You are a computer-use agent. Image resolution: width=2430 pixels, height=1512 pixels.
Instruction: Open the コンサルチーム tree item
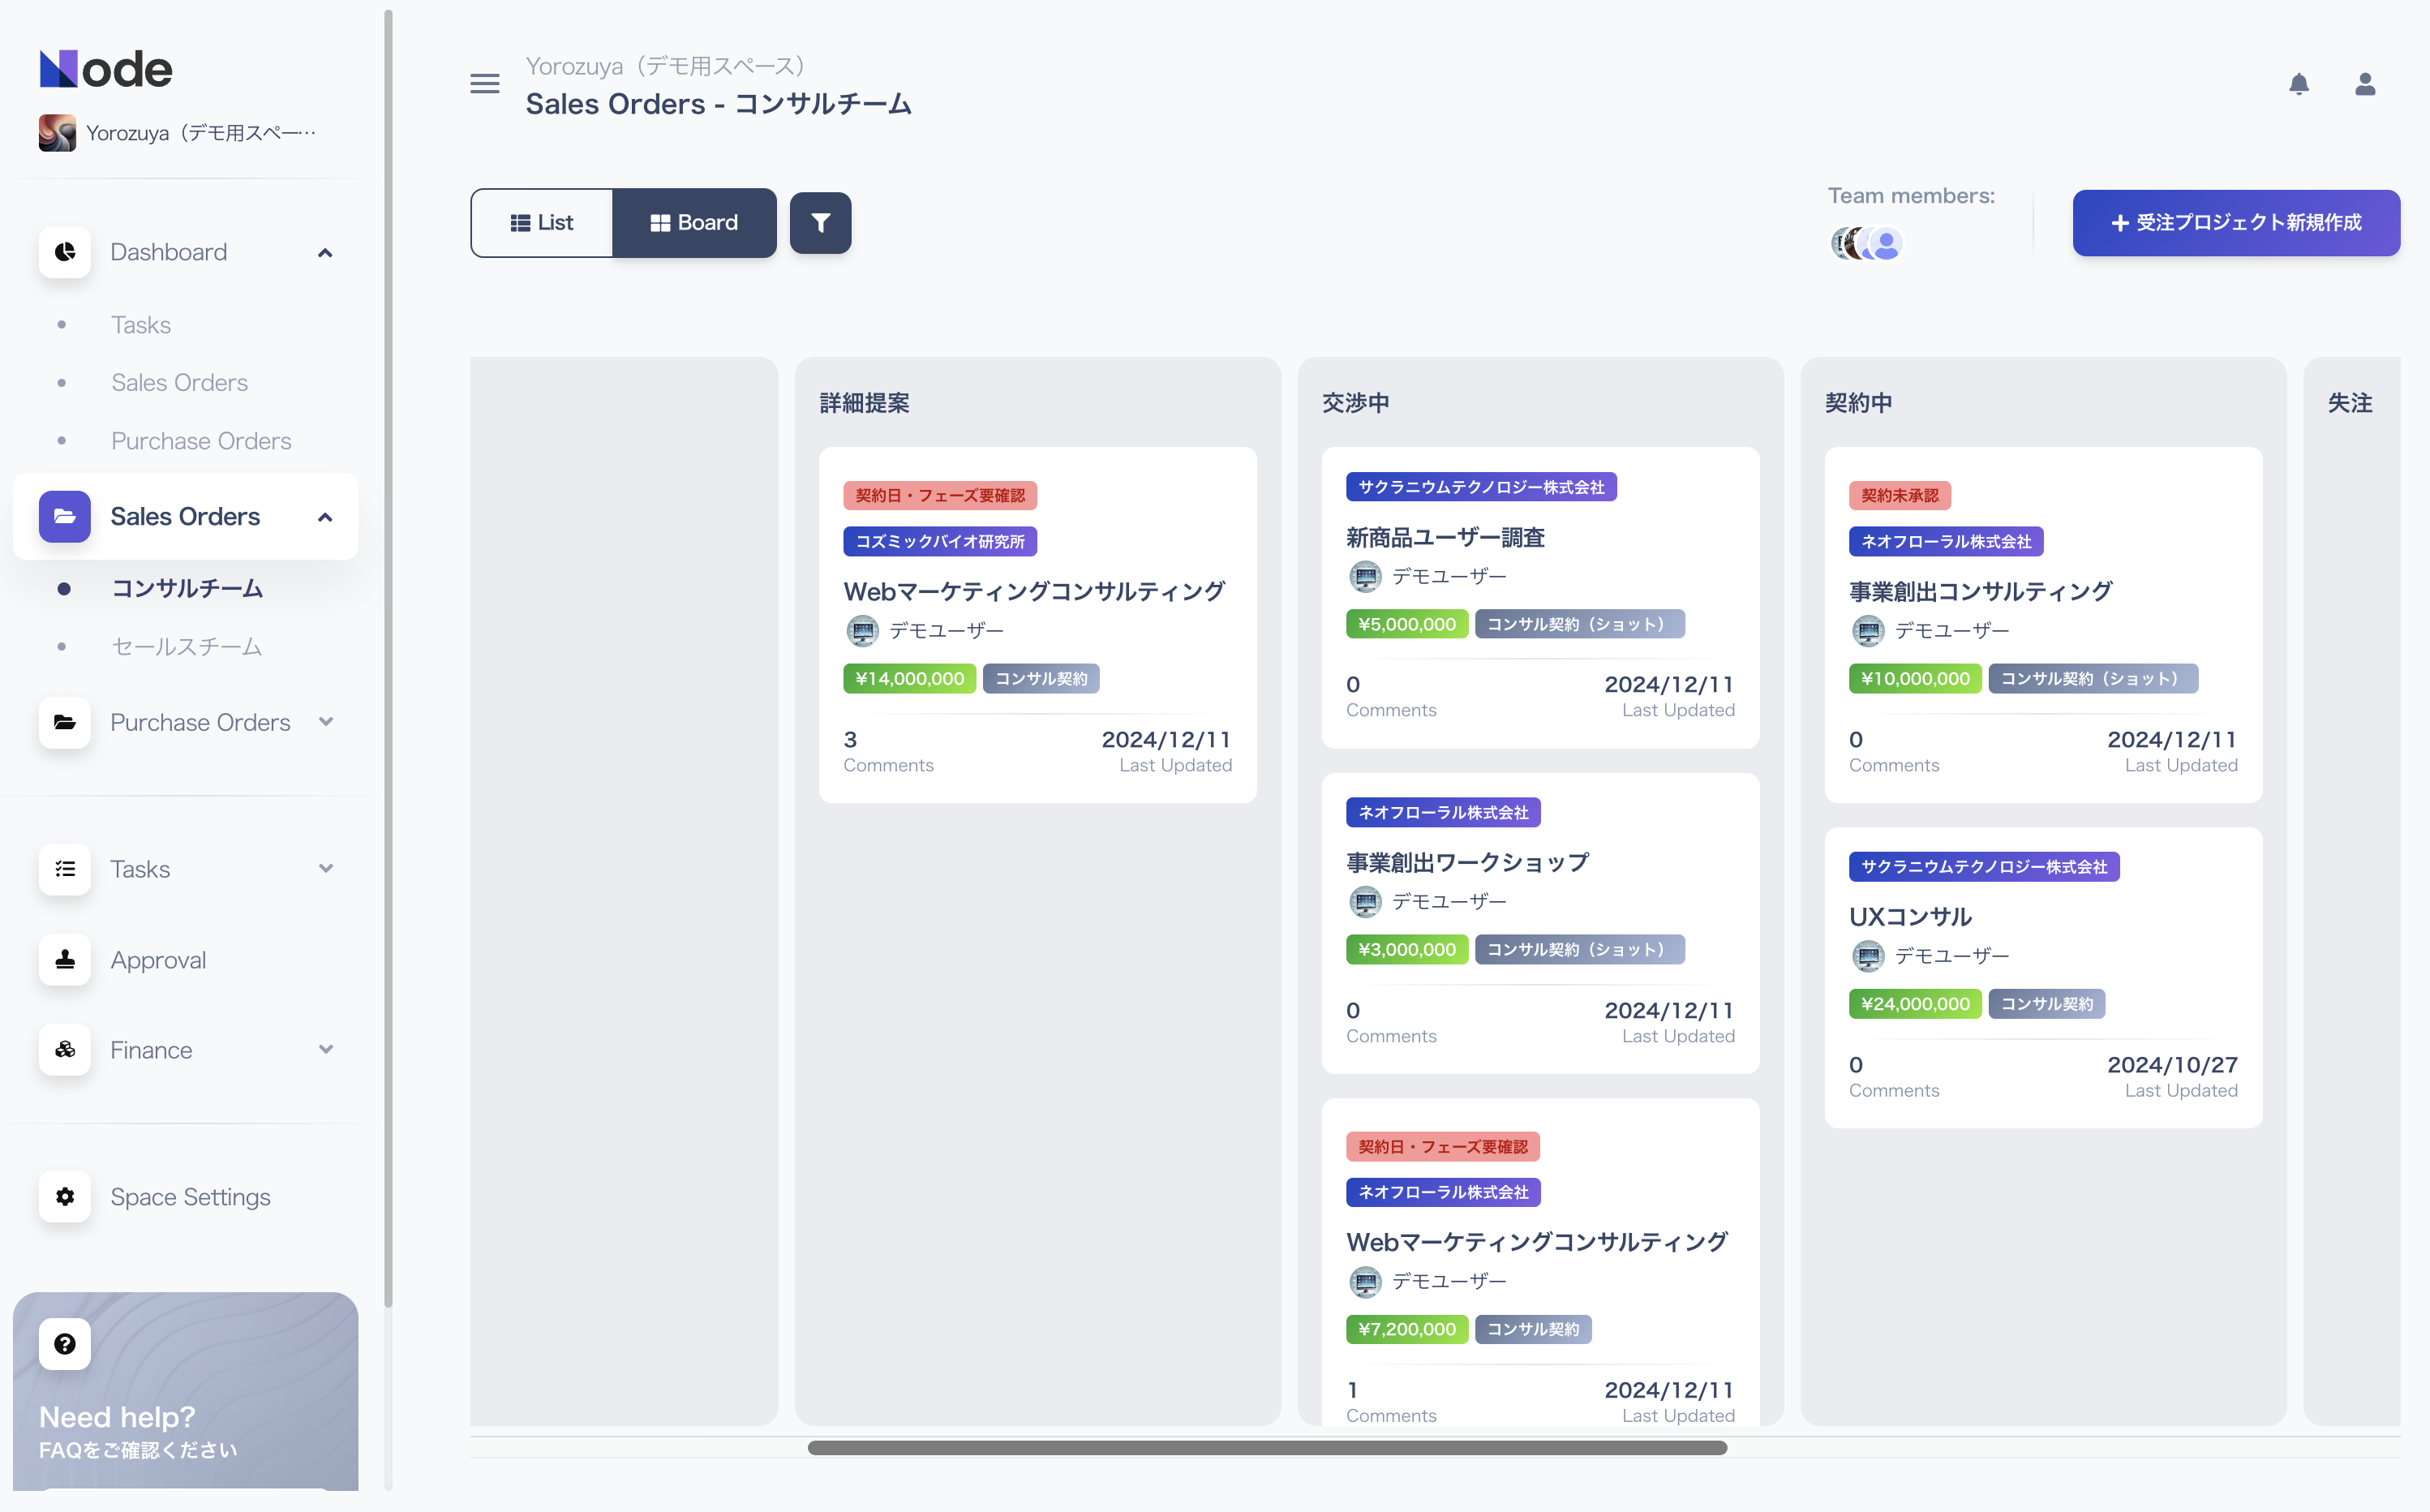click(x=188, y=589)
